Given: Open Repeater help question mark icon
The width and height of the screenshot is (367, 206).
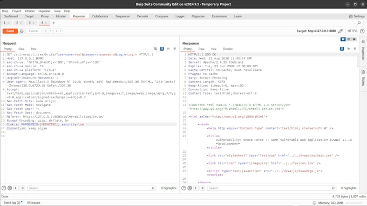Looking at the screenshot, I should tap(362, 31).
